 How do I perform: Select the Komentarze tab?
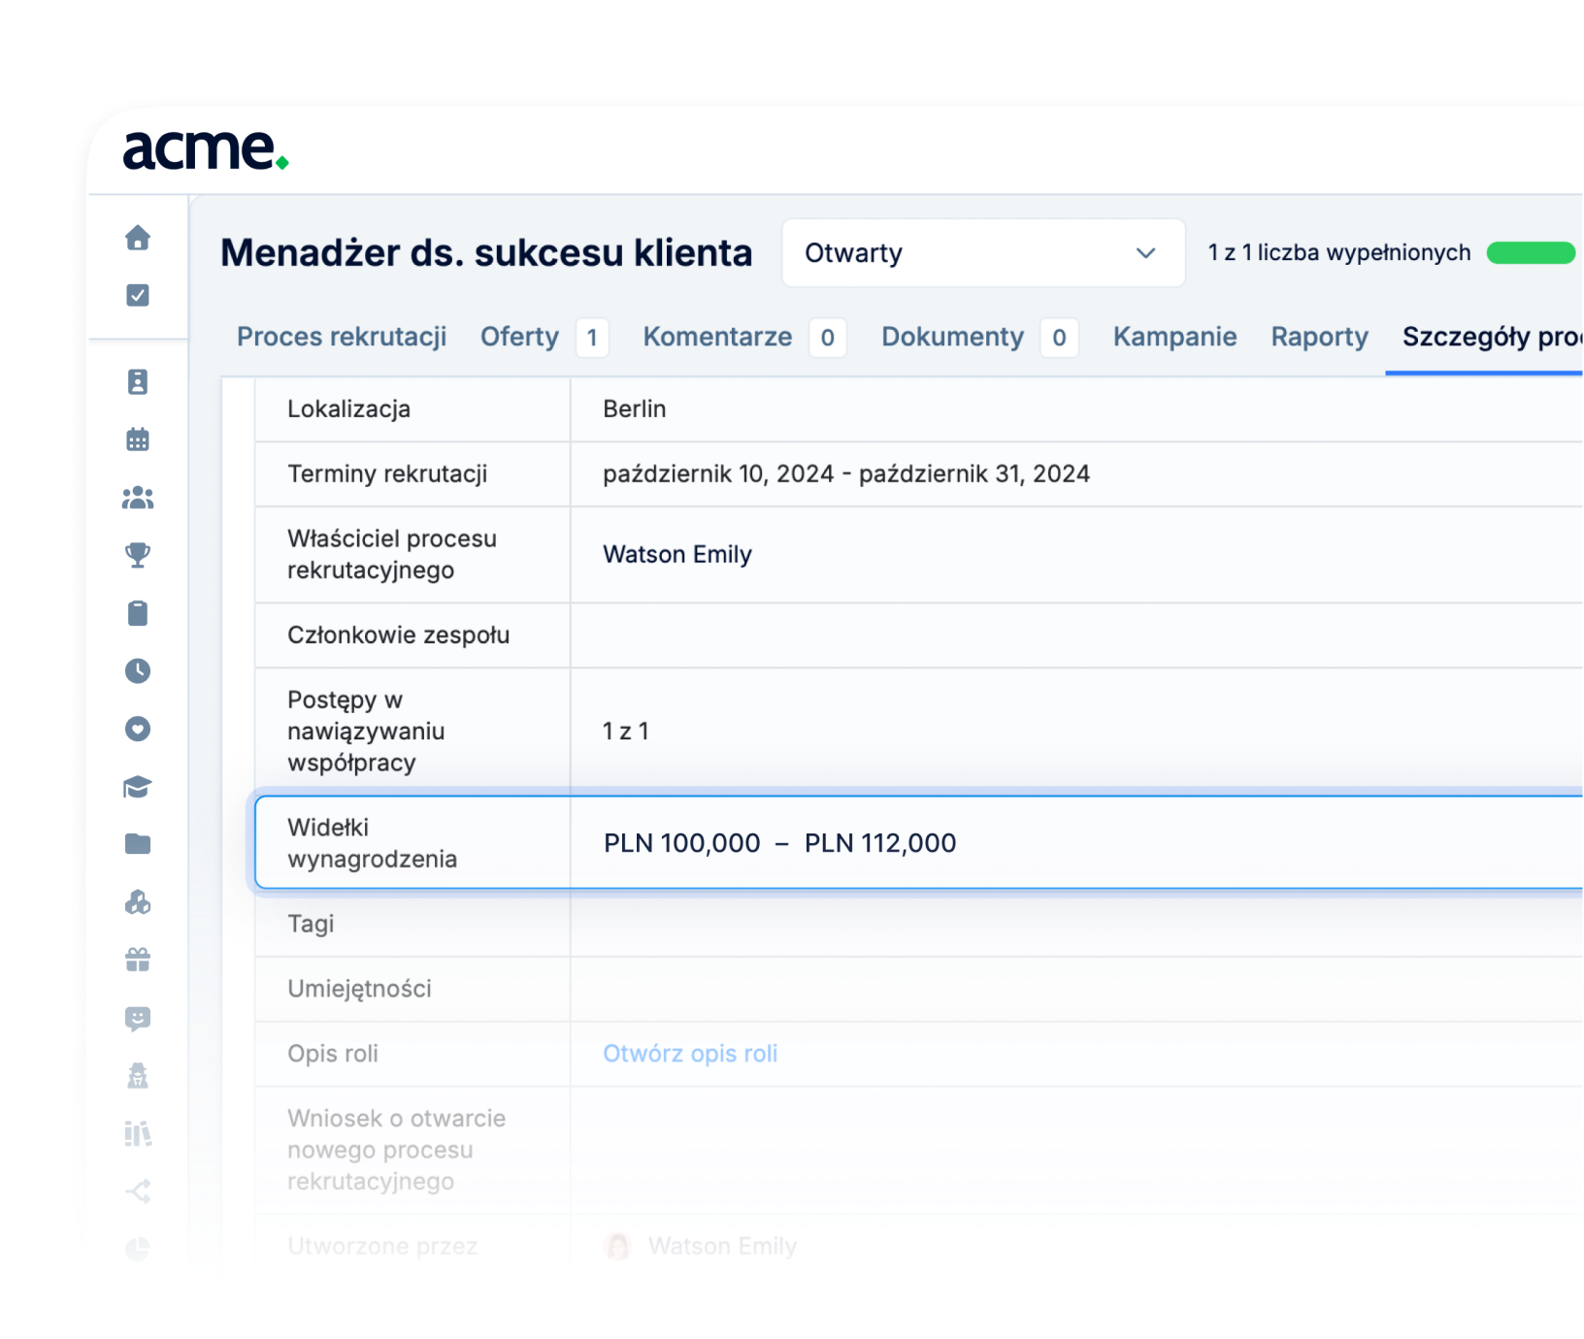tap(717, 337)
